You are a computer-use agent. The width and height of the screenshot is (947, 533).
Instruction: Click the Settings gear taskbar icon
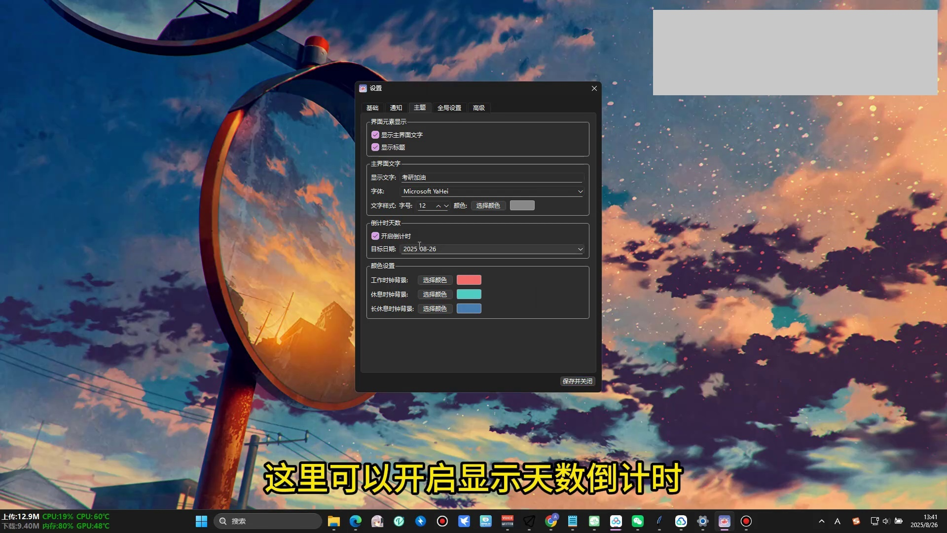703,521
